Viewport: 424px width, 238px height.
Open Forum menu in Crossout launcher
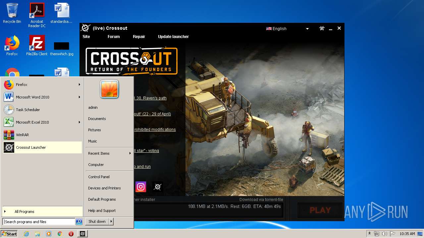click(114, 37)
